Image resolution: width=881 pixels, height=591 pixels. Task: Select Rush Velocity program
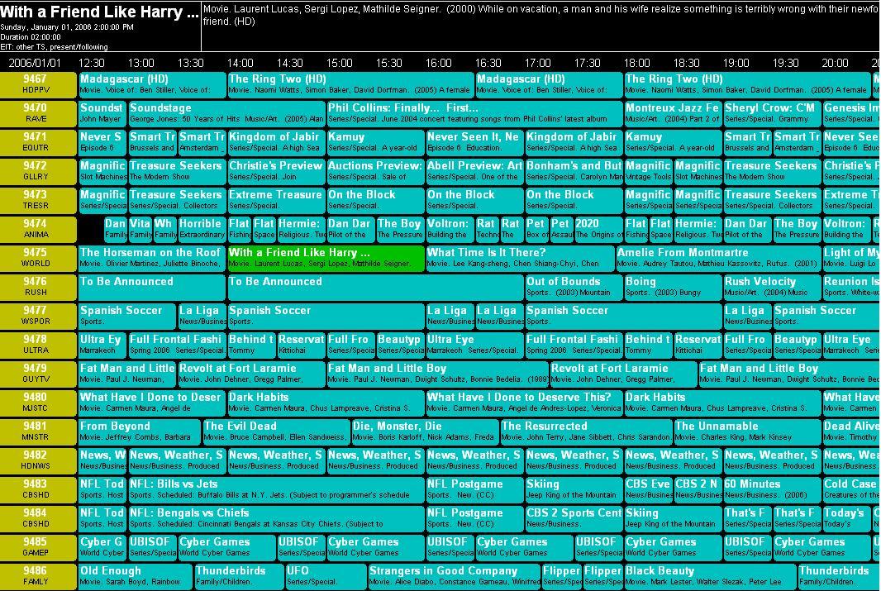[772, 287]
